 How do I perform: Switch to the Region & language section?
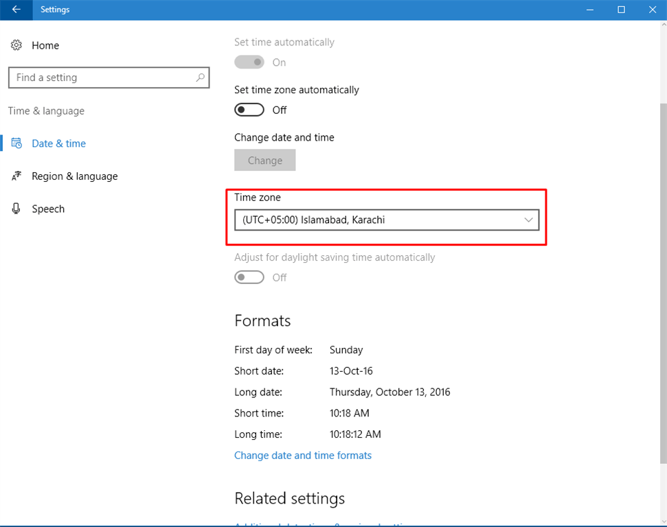pyautogui.click(x=74, y=176)
